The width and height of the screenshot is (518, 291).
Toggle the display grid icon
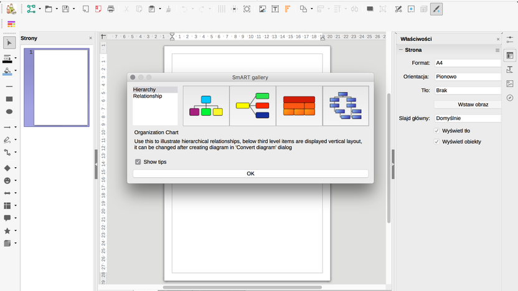[222, 9]
